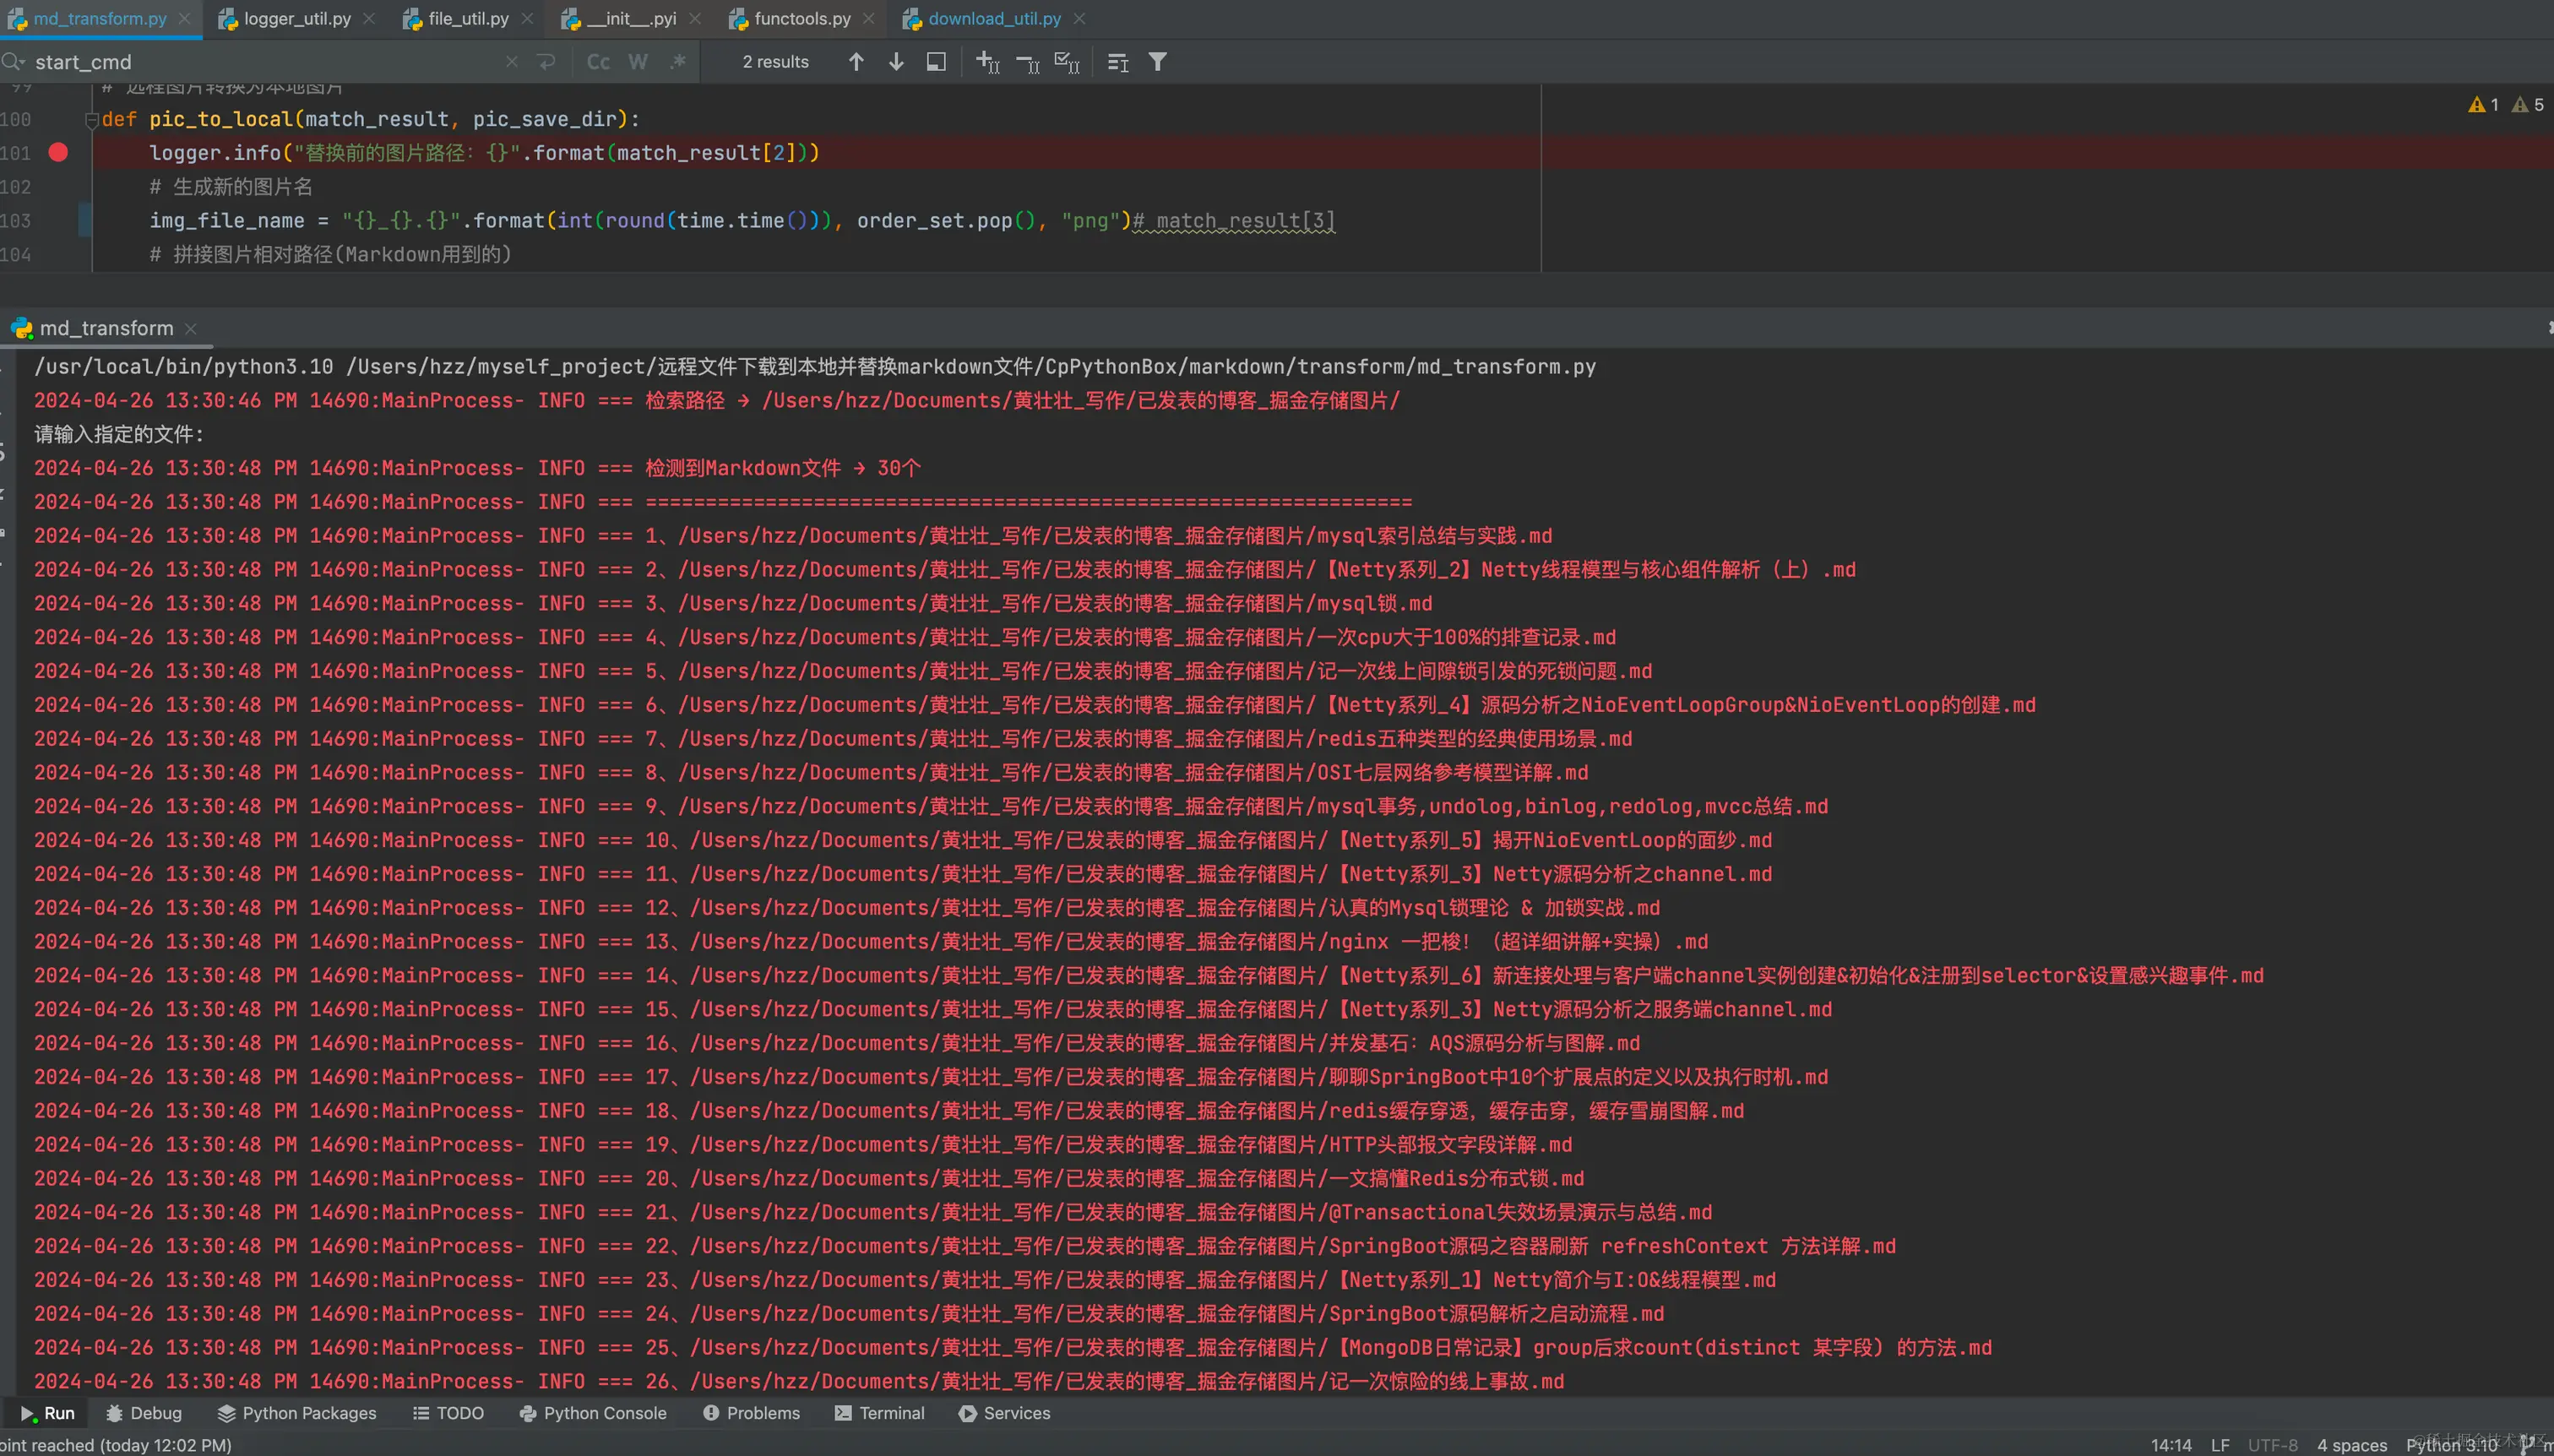The height and width of the screenshot is (1456, 2554).
Task: Go to previous search occurrence arrow
Action: [856, 62]
